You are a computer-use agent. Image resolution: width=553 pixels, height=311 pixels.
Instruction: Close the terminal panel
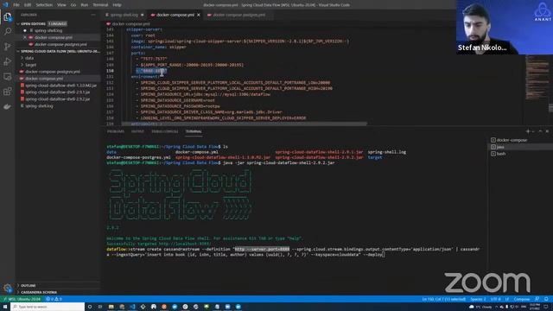tap(547, 131)
